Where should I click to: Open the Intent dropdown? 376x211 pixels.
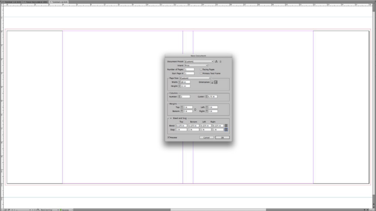[196, 65]
